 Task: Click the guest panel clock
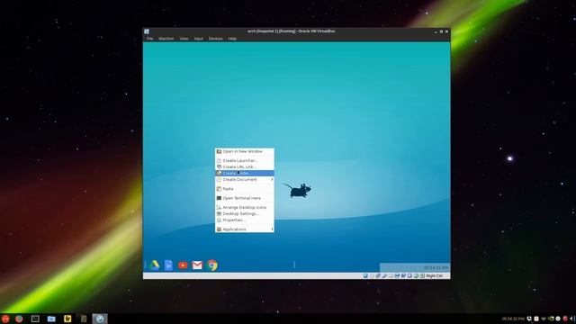(436, 268)
